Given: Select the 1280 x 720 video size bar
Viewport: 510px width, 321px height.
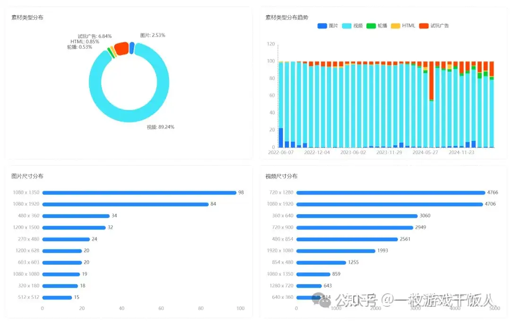Looking at the screenshot, I should 309,286.
